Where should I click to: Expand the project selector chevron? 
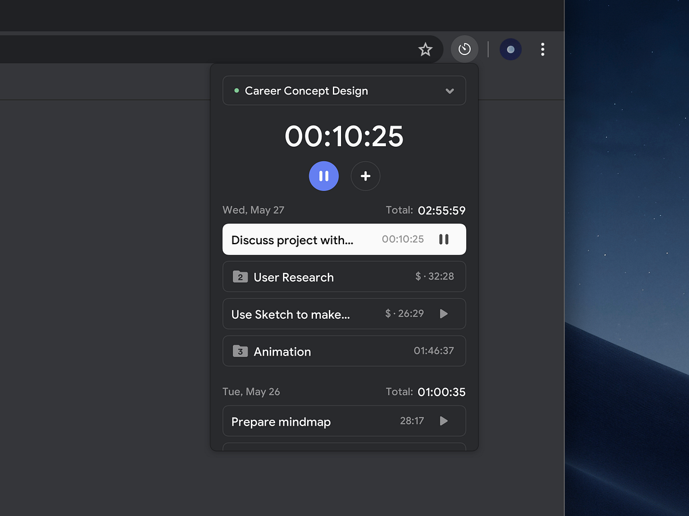[450, 91]
